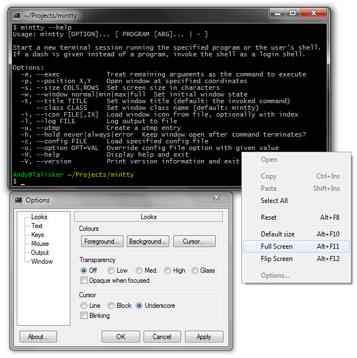Go to Mouse settings in tree
Image resolution: width=357 pixels, height=358 pixels.
[x=40, y=244]
